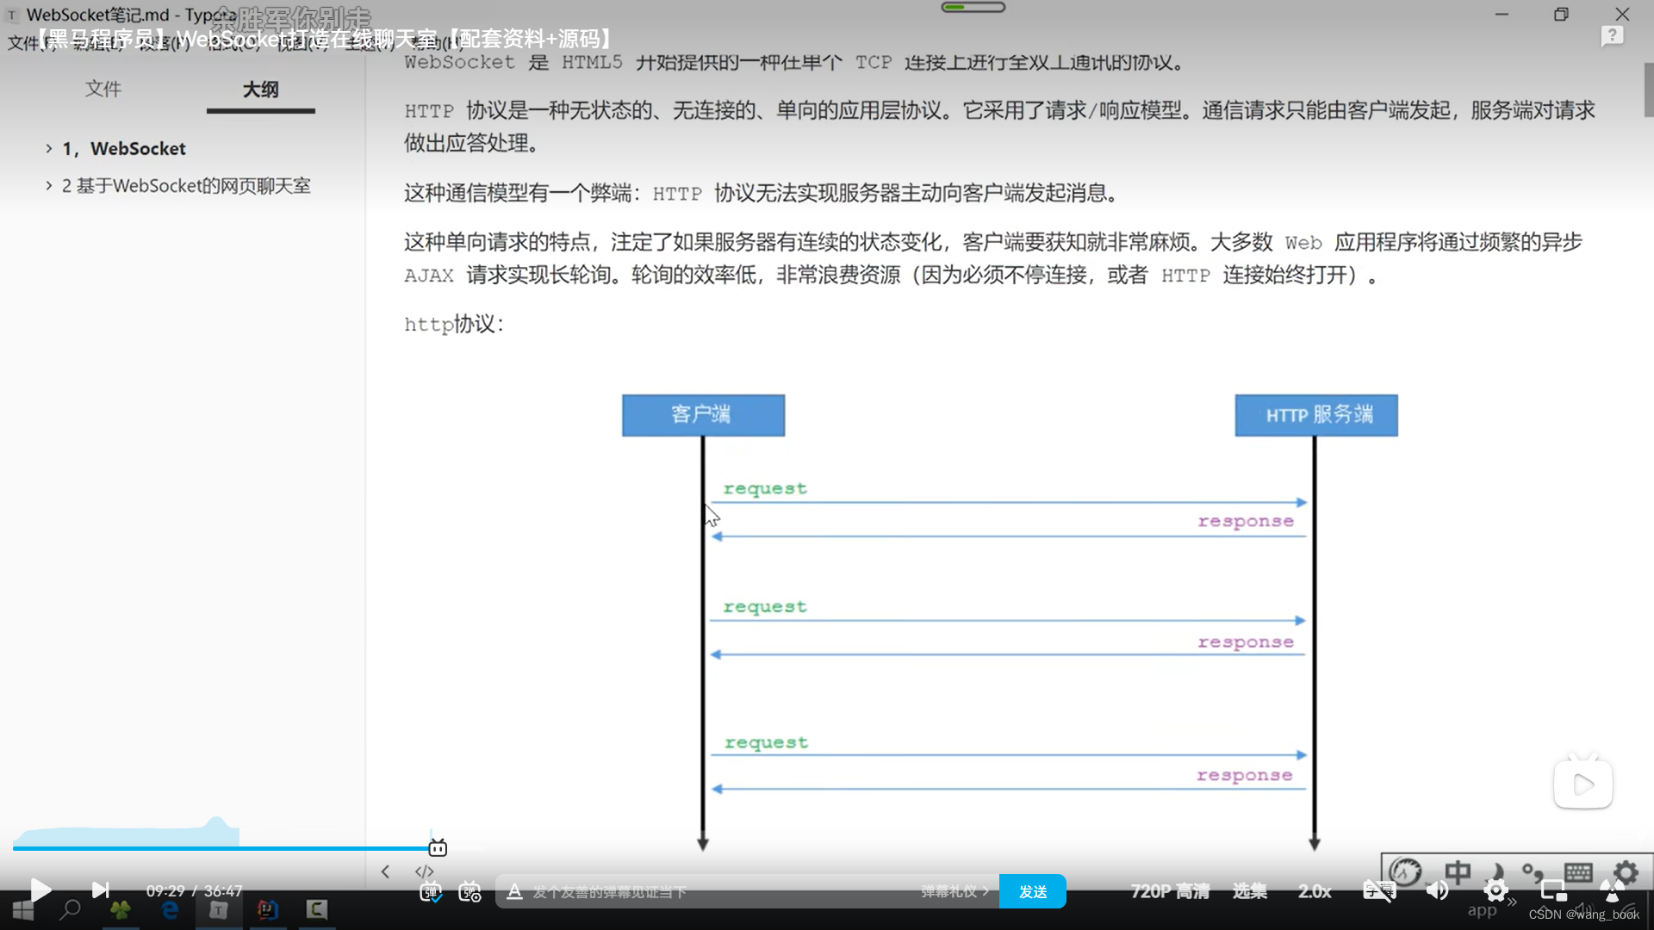Open the danmaku settings gear icon
This screenshot has width=1654, height=930.
[x=469, y=893]
